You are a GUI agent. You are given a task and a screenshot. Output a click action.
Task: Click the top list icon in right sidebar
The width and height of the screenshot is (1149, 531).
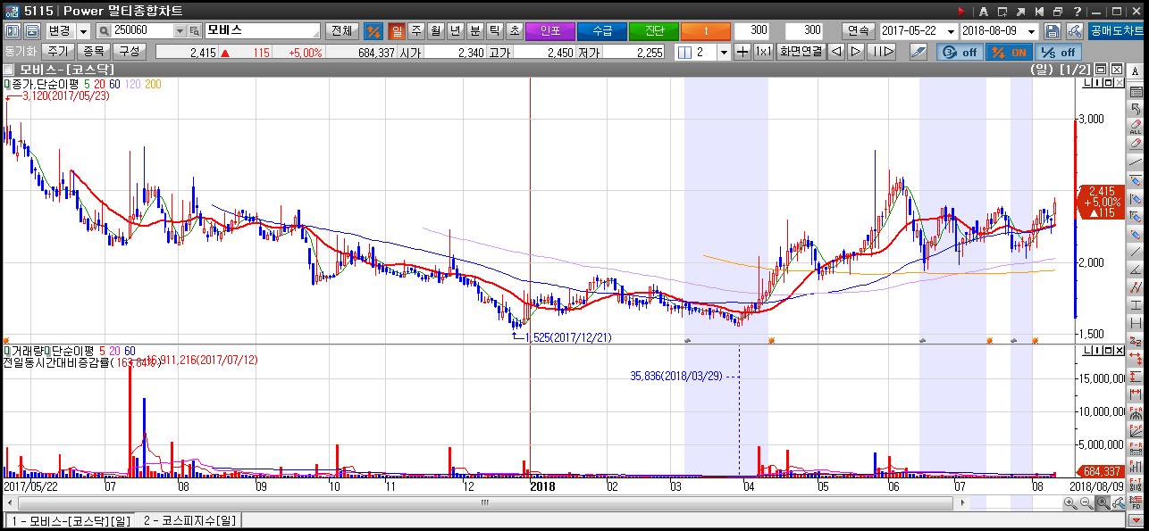[1136, 92]
